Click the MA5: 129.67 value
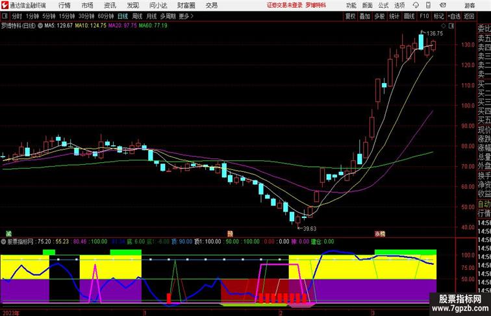491x316 pixels. pyautogui.click(x=58, y=26)
